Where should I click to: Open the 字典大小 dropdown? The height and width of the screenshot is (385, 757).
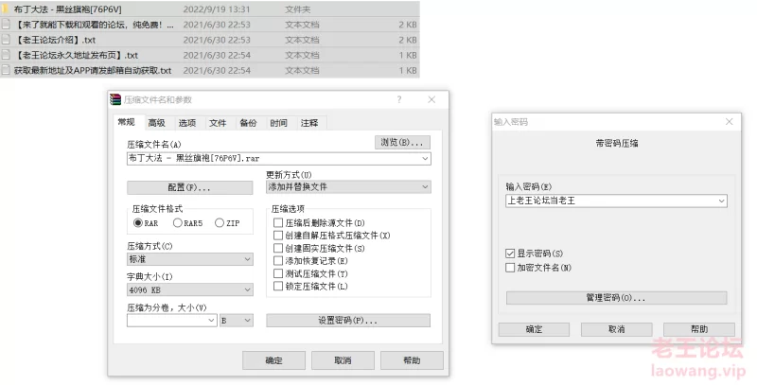tap(190, 290)
